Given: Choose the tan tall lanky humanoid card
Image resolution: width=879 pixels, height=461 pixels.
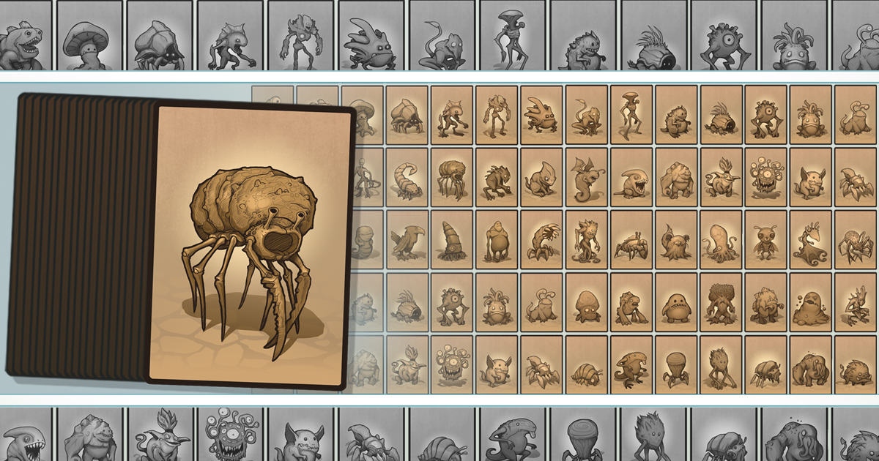Looking at the screenshot, I should pyautogui.click(x=497, y=114).
